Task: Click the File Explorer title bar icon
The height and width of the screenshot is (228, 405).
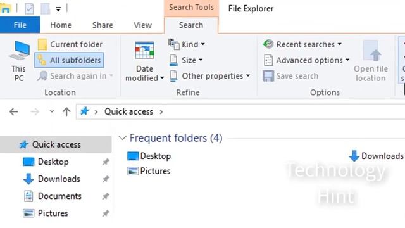Action: (x=6, y=8)
